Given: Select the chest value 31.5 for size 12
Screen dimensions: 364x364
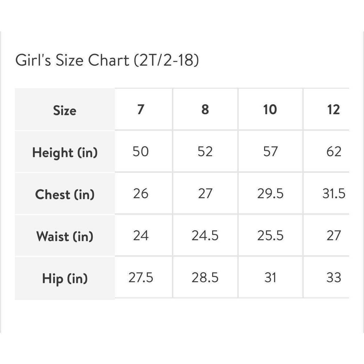Looking at the screenshot, I should pyautogui.click(x=334, y=193).
